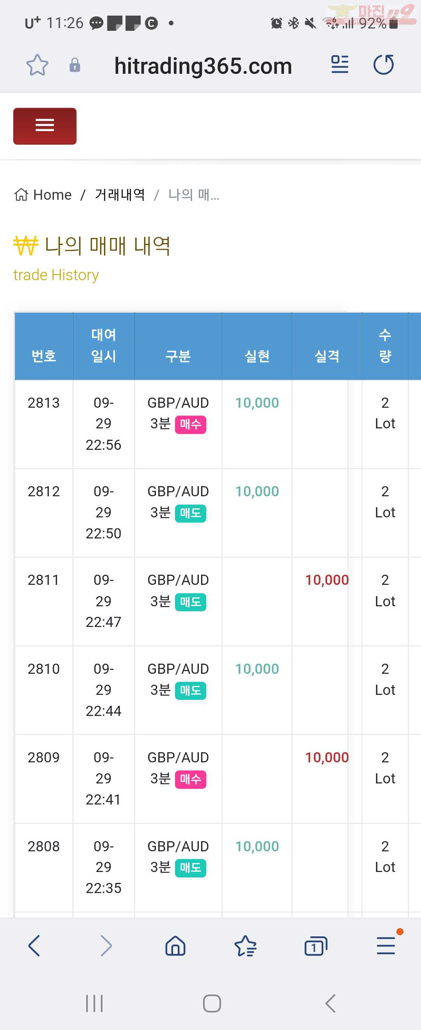Tap the padlock site security icon

pyautogui.click(x=75, y=65)
